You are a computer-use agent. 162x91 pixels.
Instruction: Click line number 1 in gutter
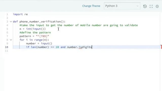7,14
